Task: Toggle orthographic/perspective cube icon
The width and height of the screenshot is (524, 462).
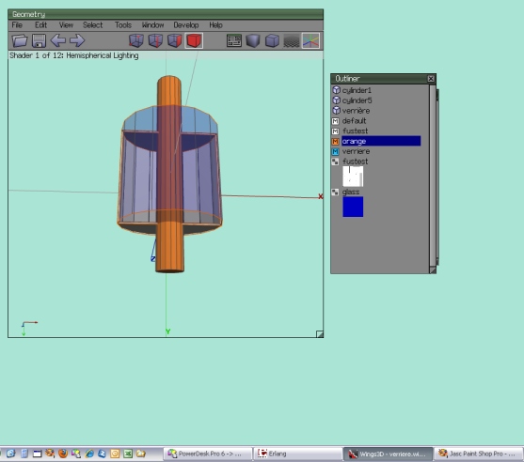Action: (272, 40)
